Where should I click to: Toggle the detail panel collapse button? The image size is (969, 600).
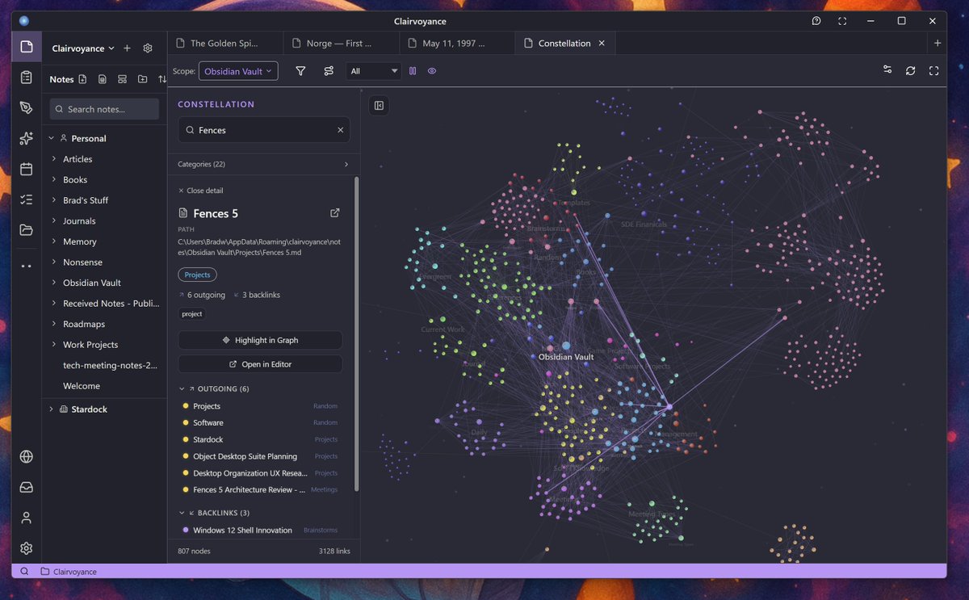379,106
